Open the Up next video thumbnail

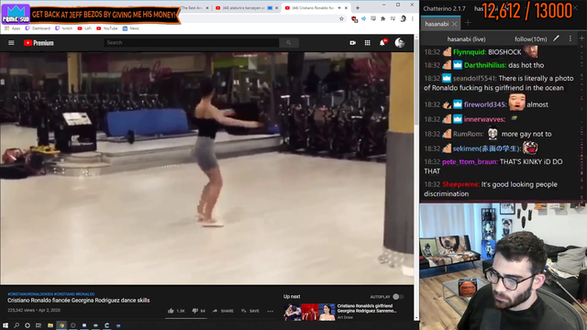pos(309,312)
